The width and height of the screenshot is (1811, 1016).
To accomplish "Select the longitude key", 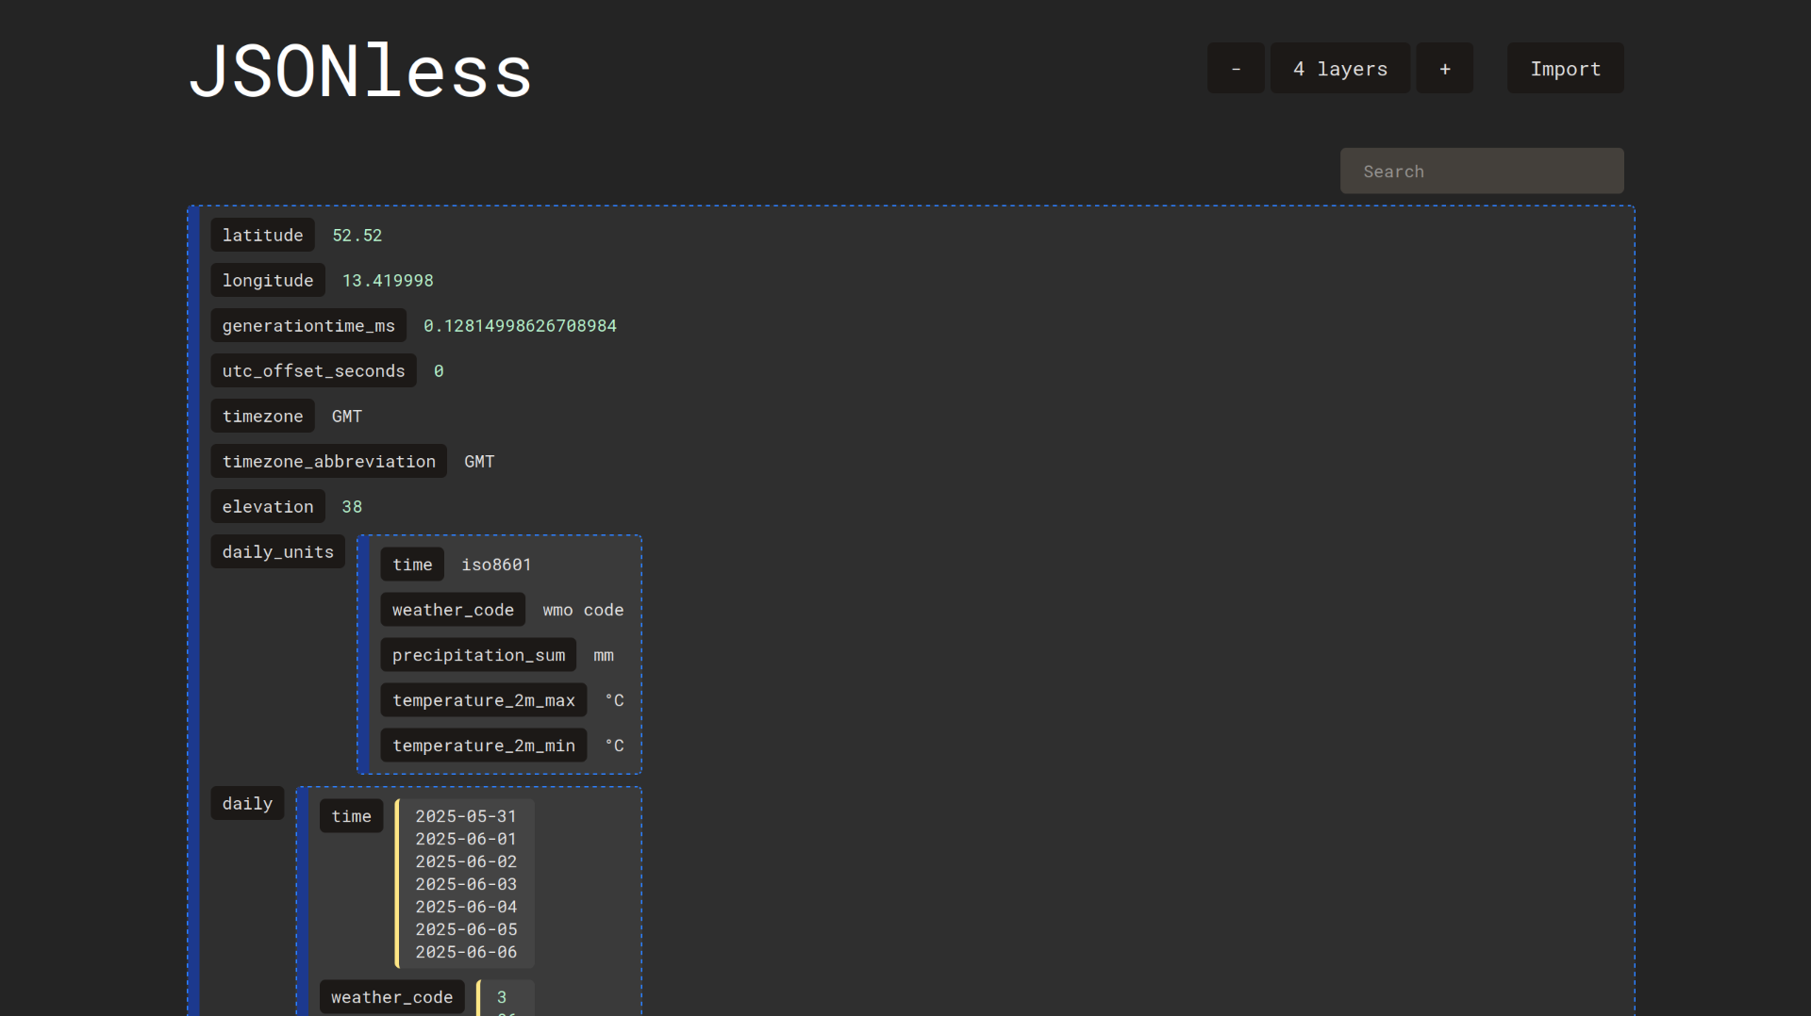I will (x=268, y=280).
